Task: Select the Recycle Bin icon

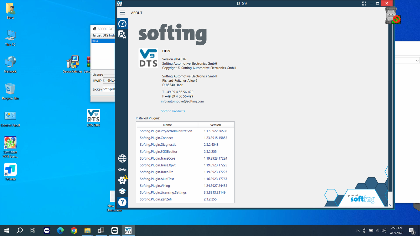Action: (10, 92)
